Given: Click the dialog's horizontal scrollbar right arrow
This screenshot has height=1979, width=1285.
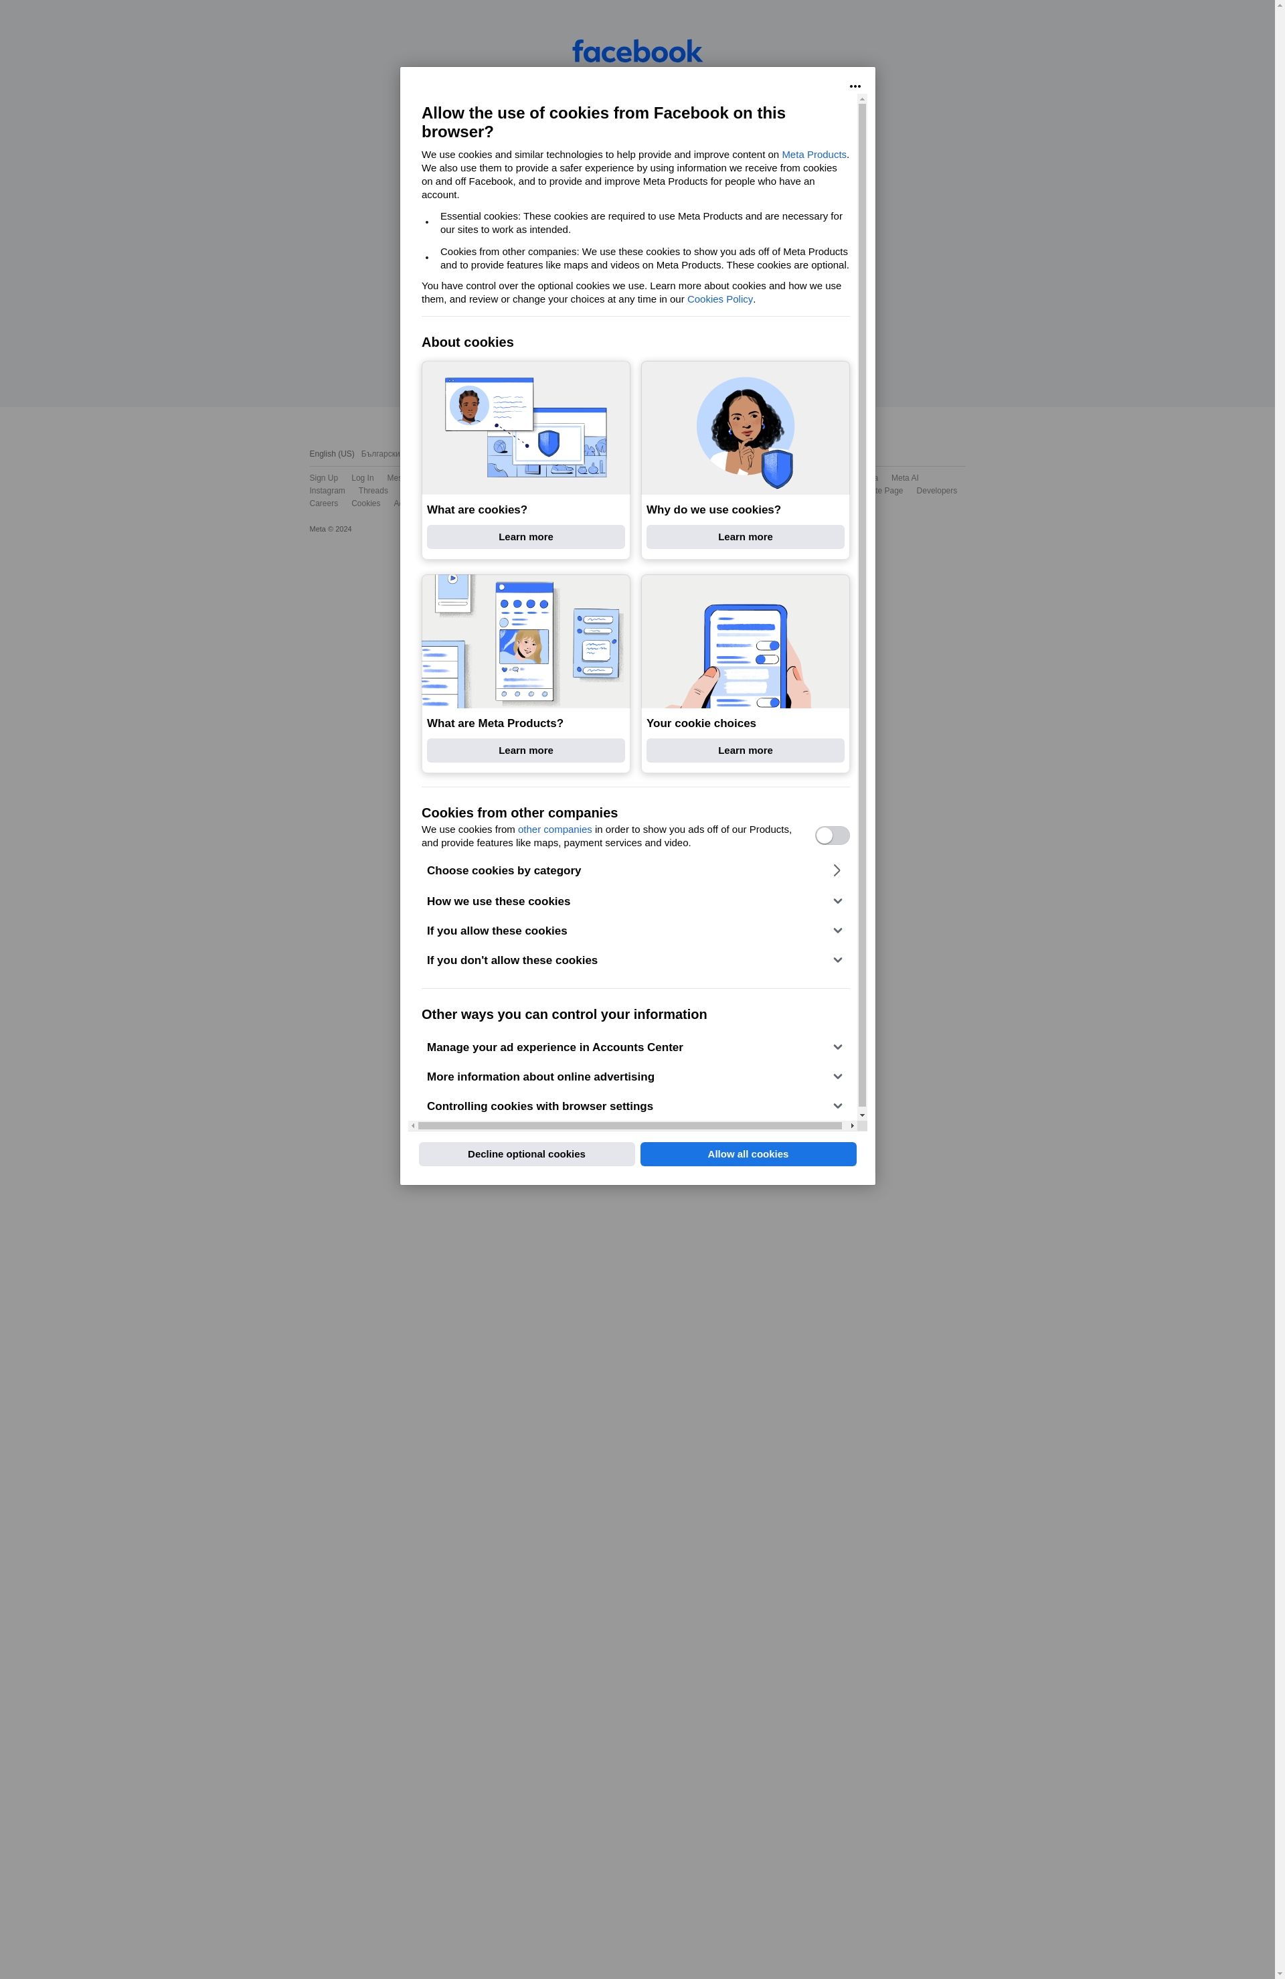Looking at the screenshot, I should 852,1126.
